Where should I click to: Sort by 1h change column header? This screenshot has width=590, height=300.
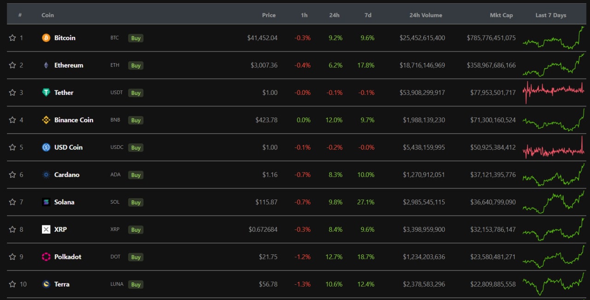point(304,15)
